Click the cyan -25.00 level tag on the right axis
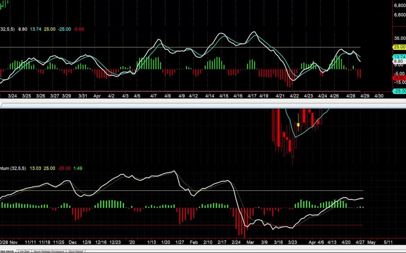Screen dimensions: 406x253 coord(399,91)
